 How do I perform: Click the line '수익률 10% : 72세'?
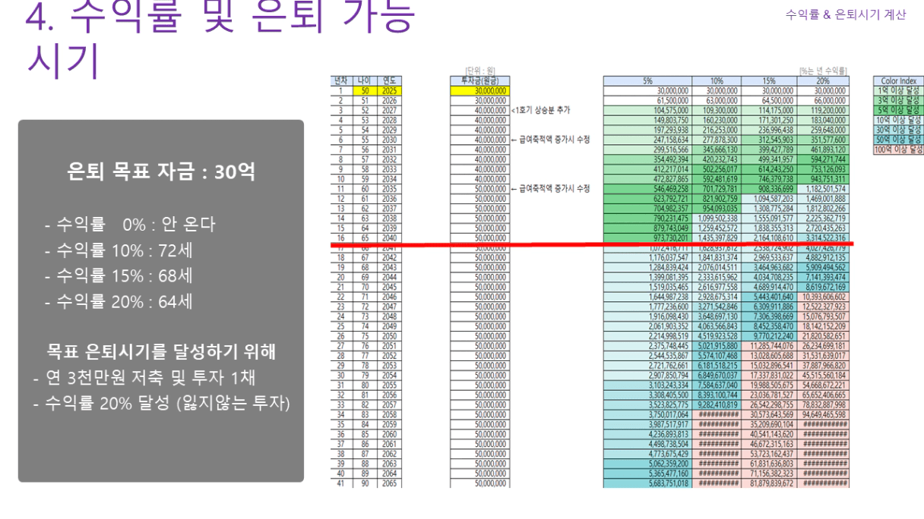pyautogui.click(x=119, y=250)
